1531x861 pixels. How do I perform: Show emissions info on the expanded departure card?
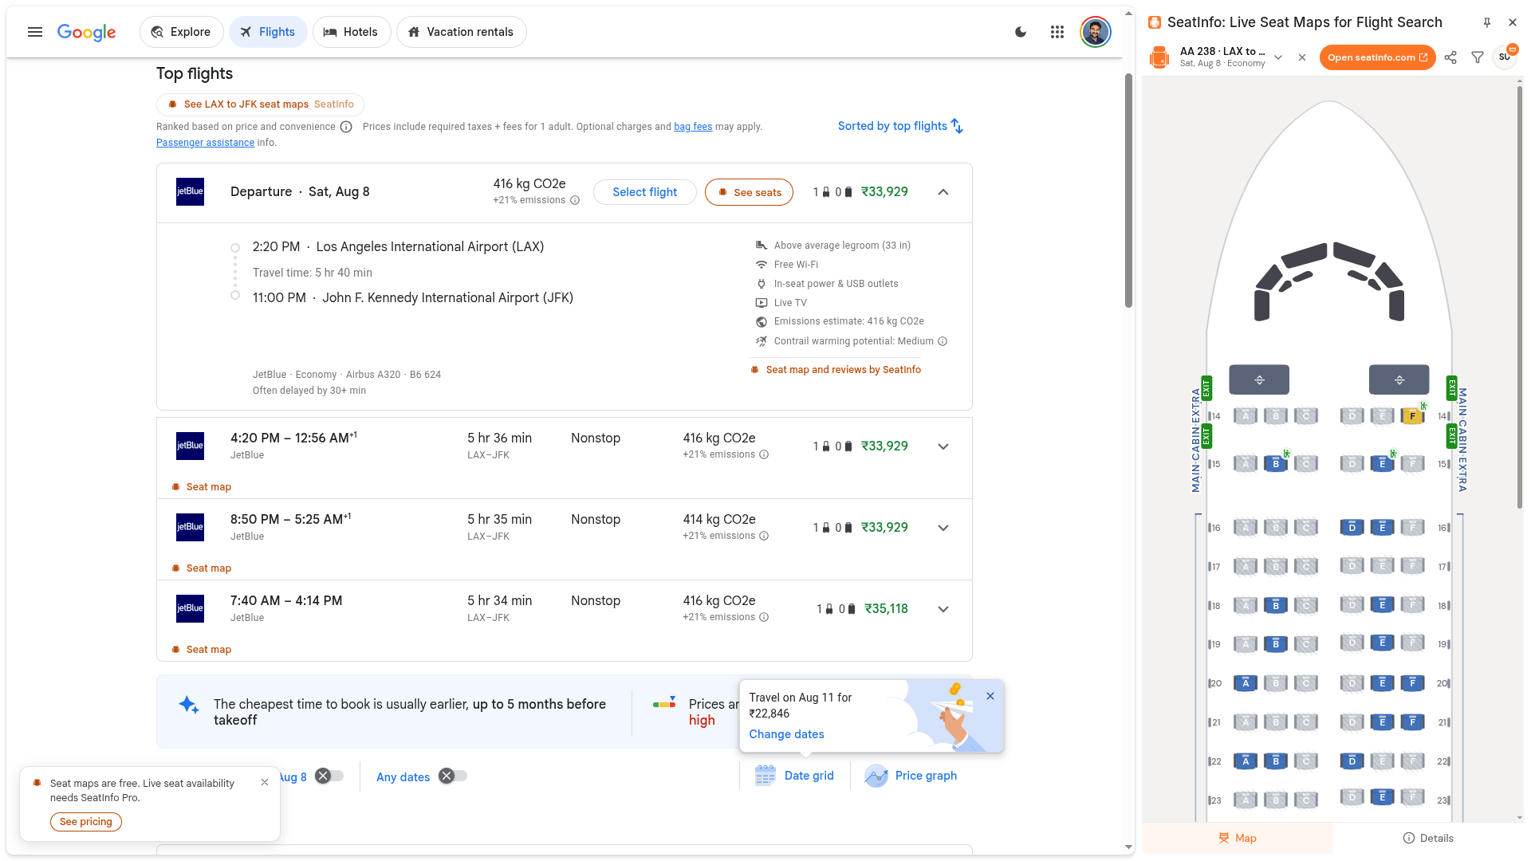(x=575, y=200)
